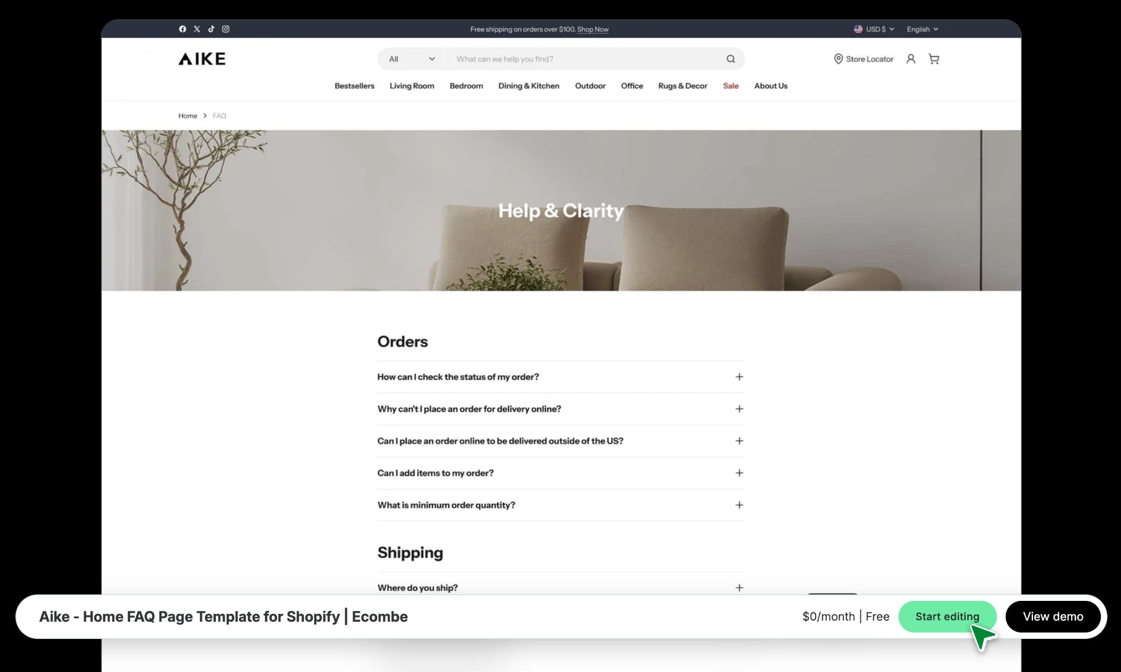
Task: Open the user account icon
Action: (x=911, y=59)
